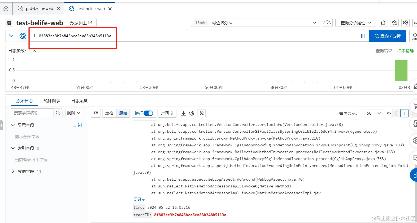Switch to the 日志聚类 tab
Viewport: 417px width, 223px height.
[x=79, y=101]
